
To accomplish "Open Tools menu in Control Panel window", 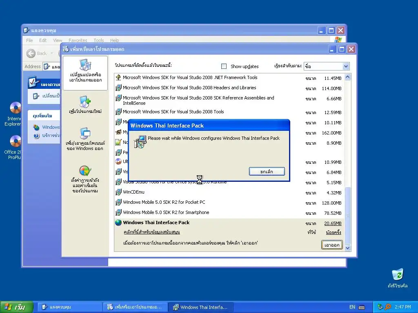I will pos(99,40).
